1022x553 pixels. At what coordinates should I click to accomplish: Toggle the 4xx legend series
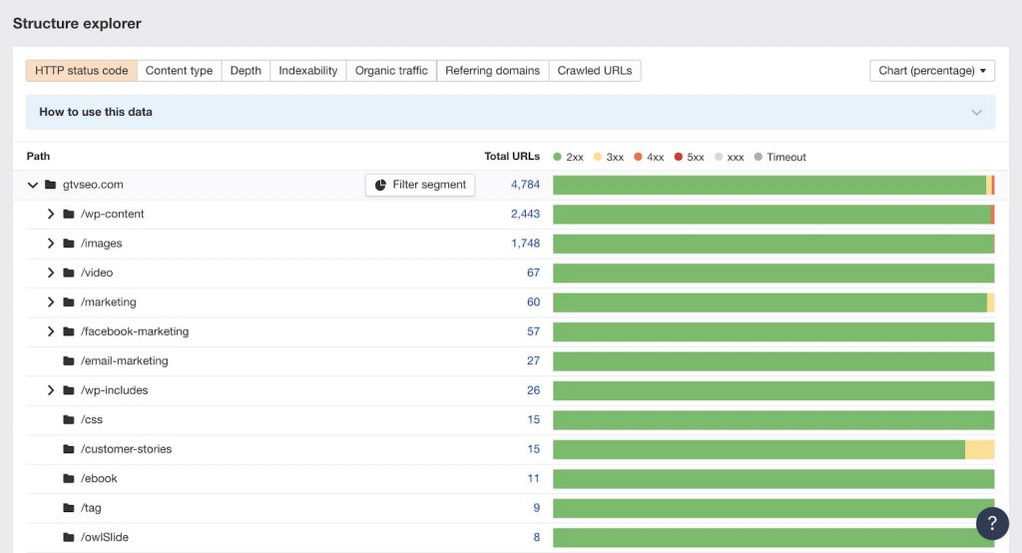click(649, 158)
